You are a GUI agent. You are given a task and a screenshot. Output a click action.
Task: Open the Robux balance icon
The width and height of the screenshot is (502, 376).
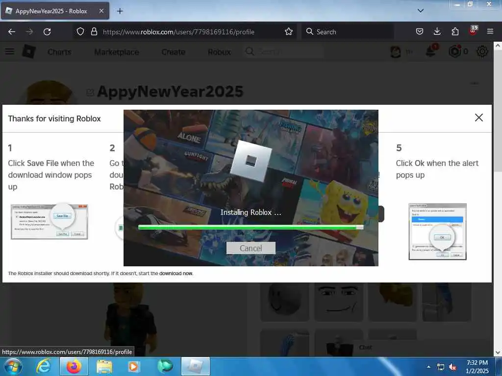pos(454,51)
